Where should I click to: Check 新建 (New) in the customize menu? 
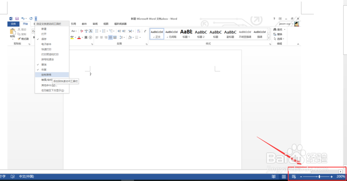52,29
